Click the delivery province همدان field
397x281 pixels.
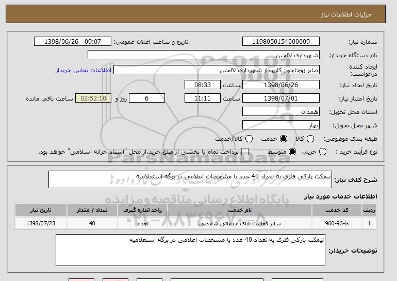(281, 112)
